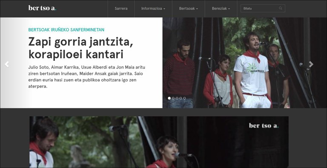
Task: Click the Bilatu search field
Action: tap(263, 9)
